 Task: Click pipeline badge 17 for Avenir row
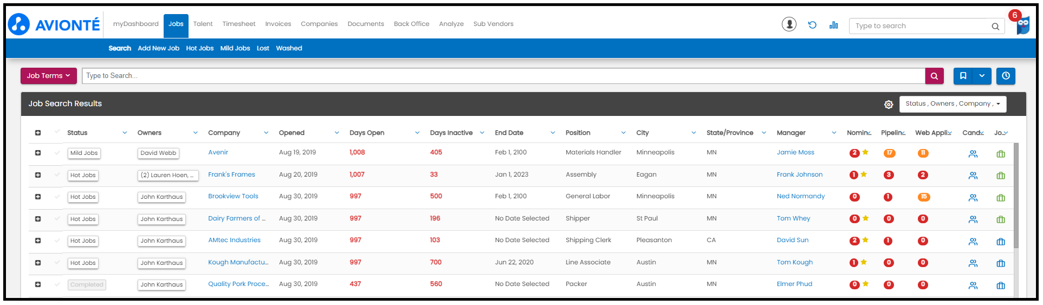pyautogui.click(x=889, y=153)
